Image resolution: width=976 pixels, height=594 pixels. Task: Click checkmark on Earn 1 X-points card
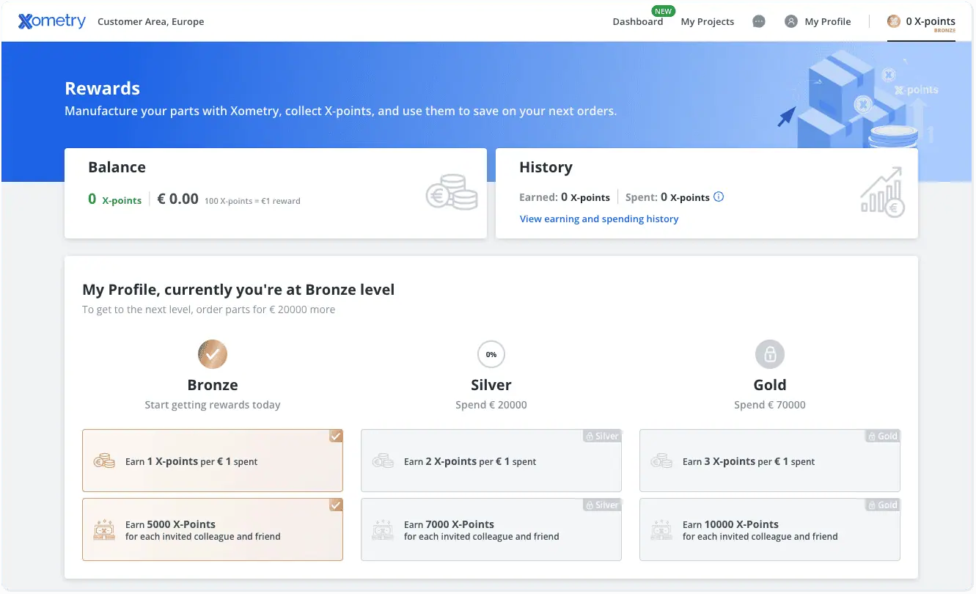[x=336, y=436]
